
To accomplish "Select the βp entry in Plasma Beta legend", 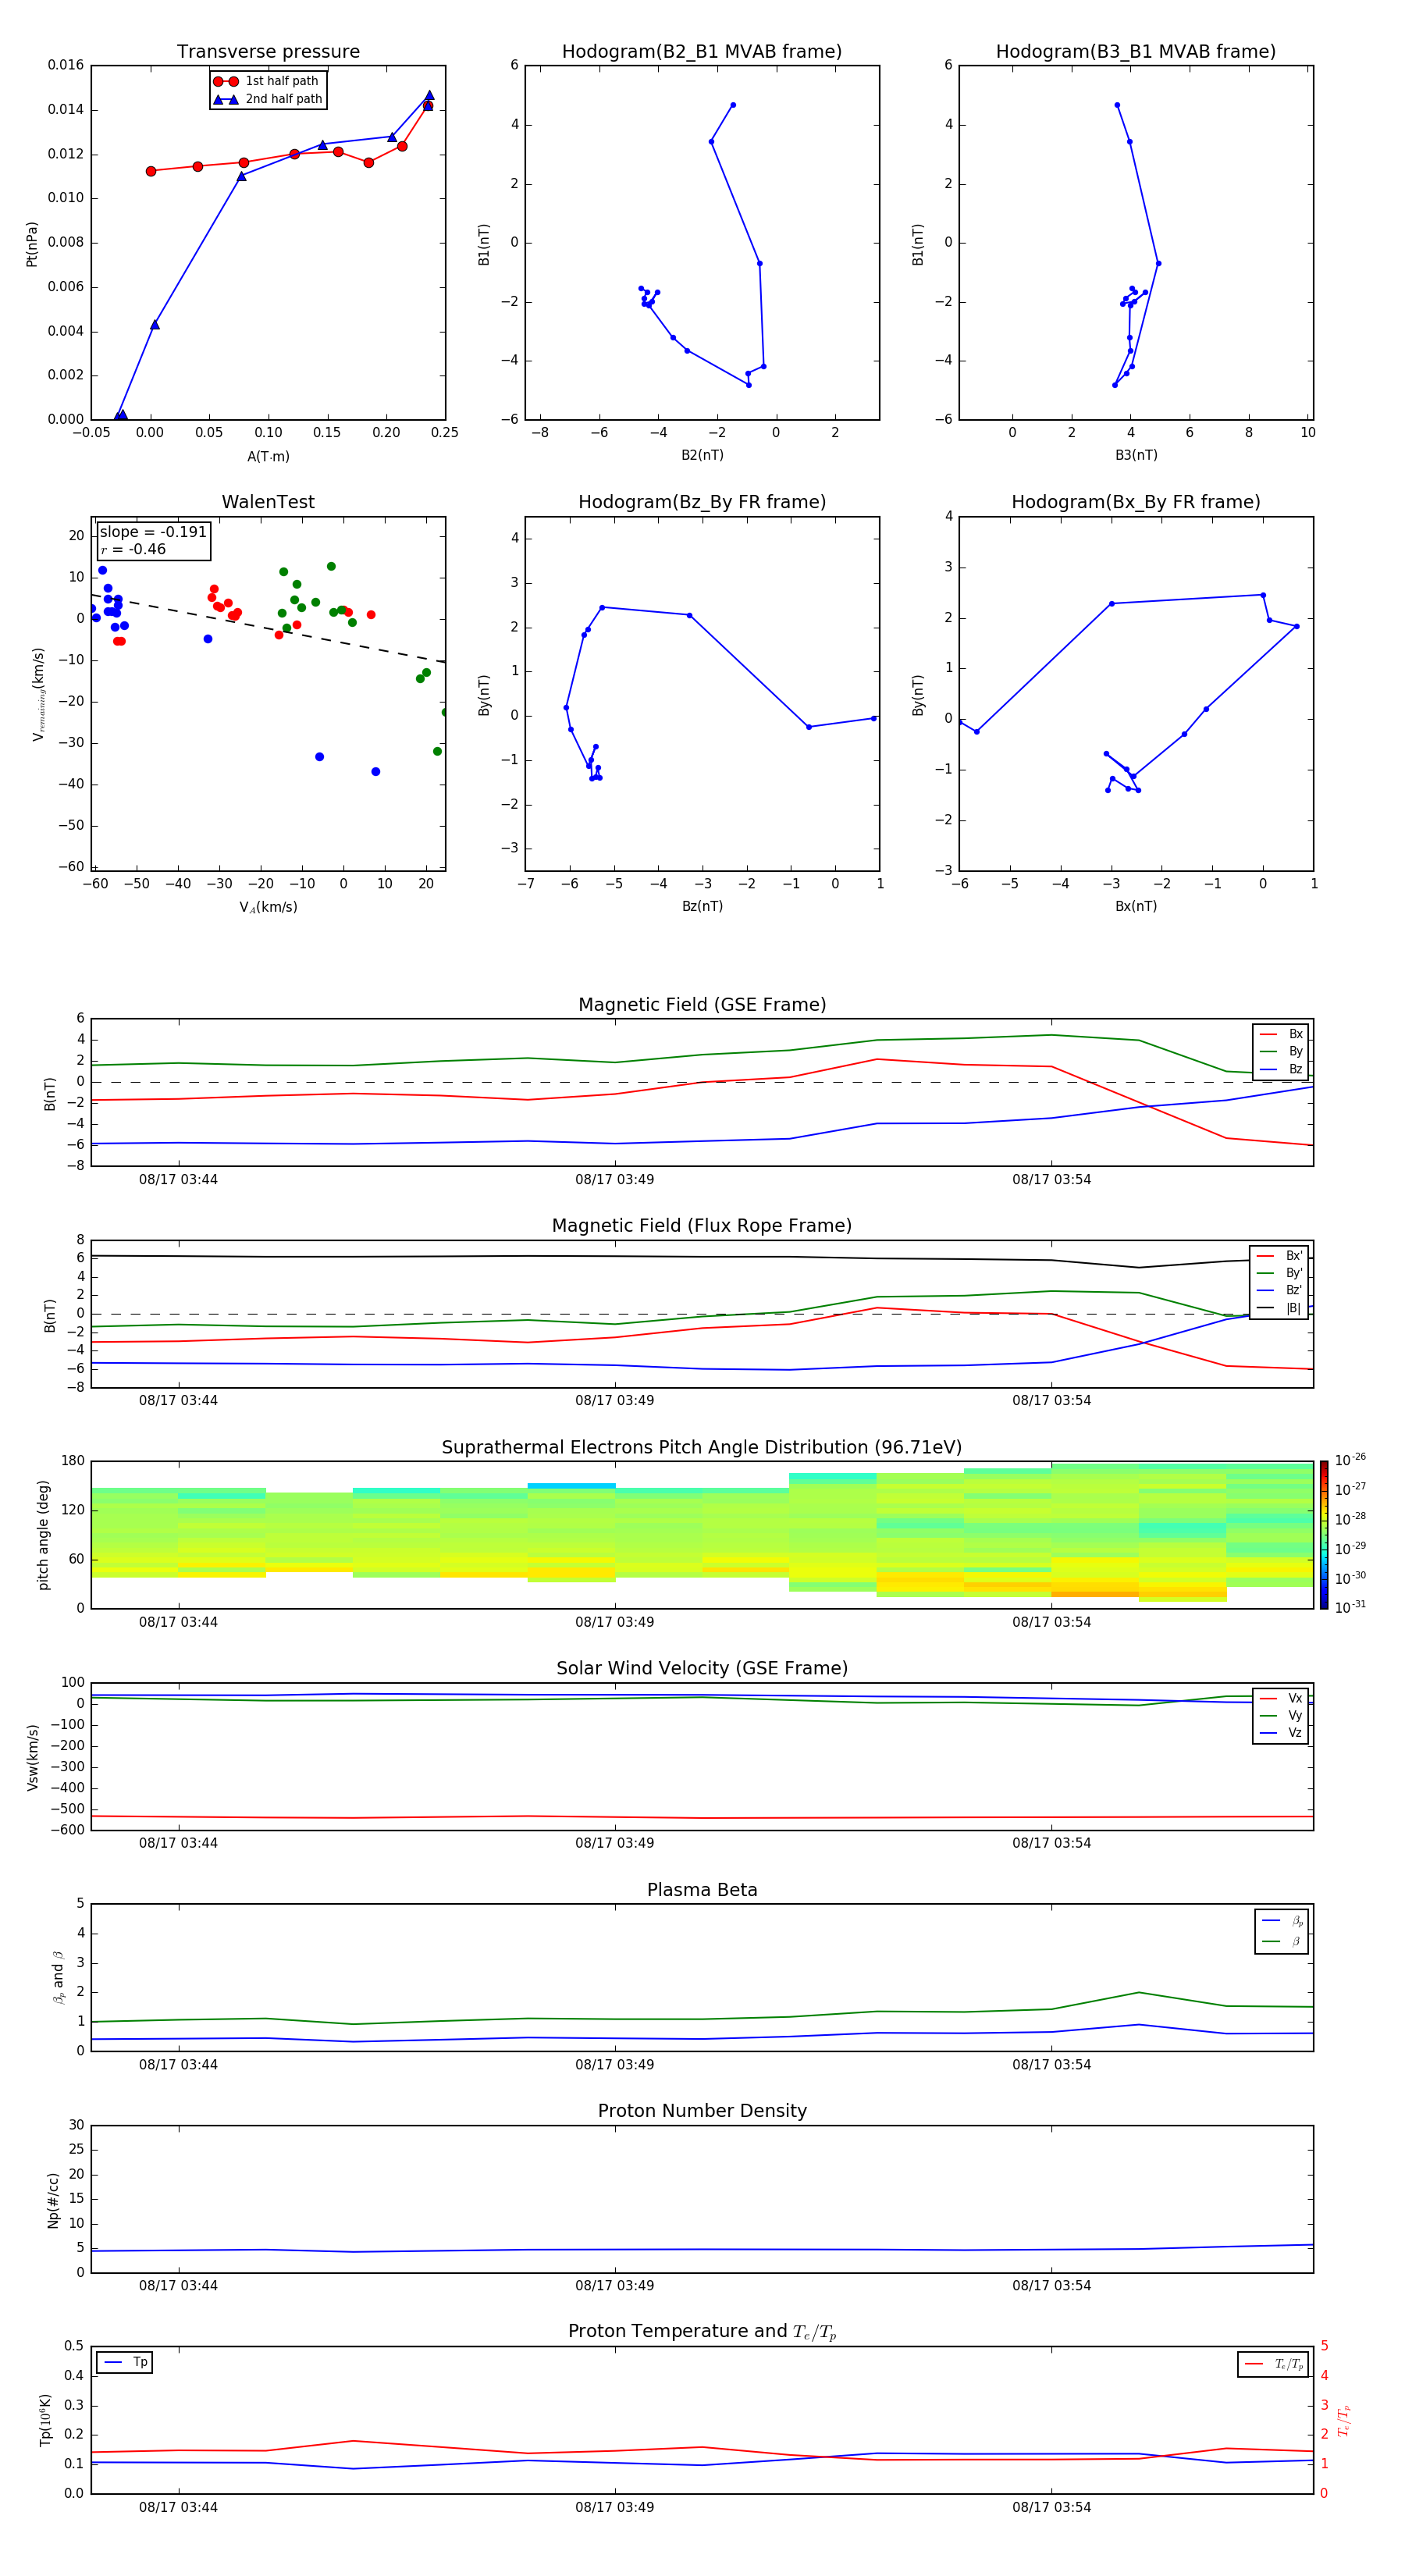I will [x=1282, y=1921].
